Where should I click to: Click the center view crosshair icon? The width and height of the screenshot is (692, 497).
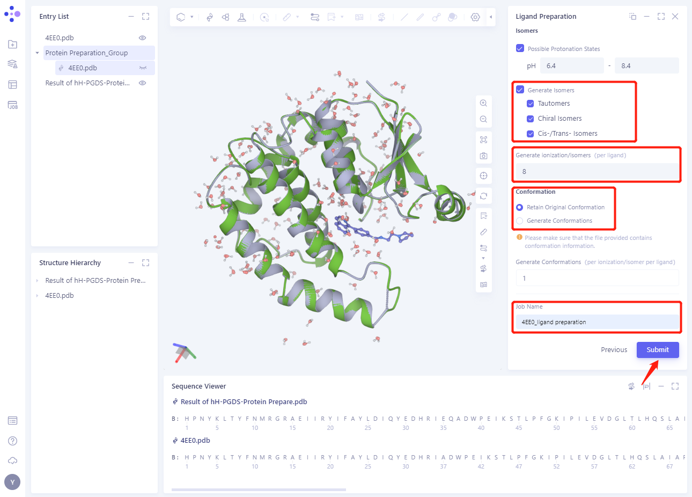pos(483,176)
